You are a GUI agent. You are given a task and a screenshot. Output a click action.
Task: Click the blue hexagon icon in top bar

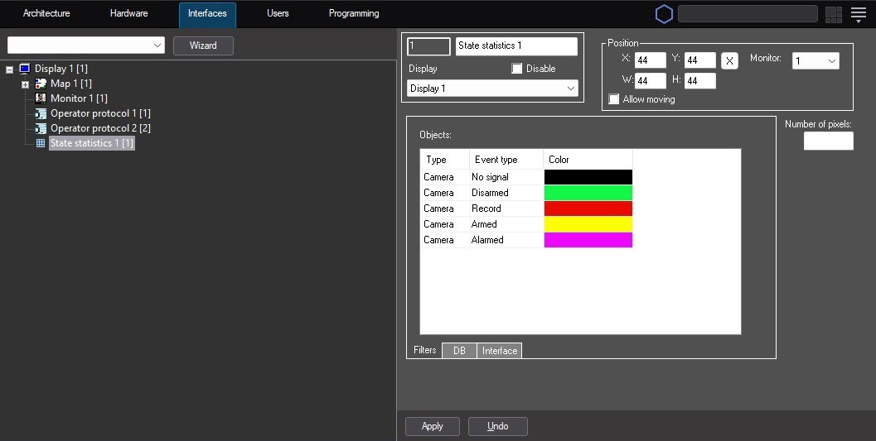coord(664,14)
